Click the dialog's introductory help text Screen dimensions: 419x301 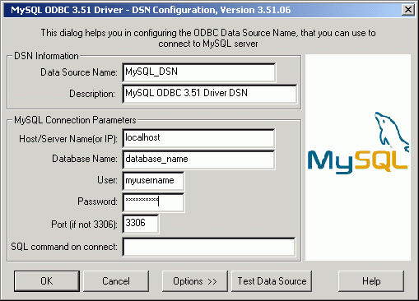pos(208,38)
